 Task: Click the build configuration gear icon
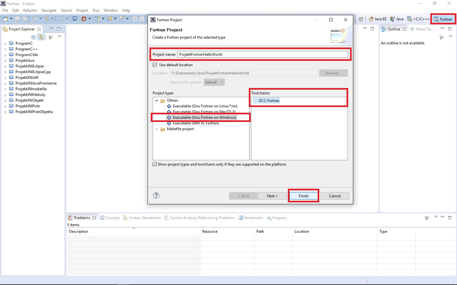point(35,19)
